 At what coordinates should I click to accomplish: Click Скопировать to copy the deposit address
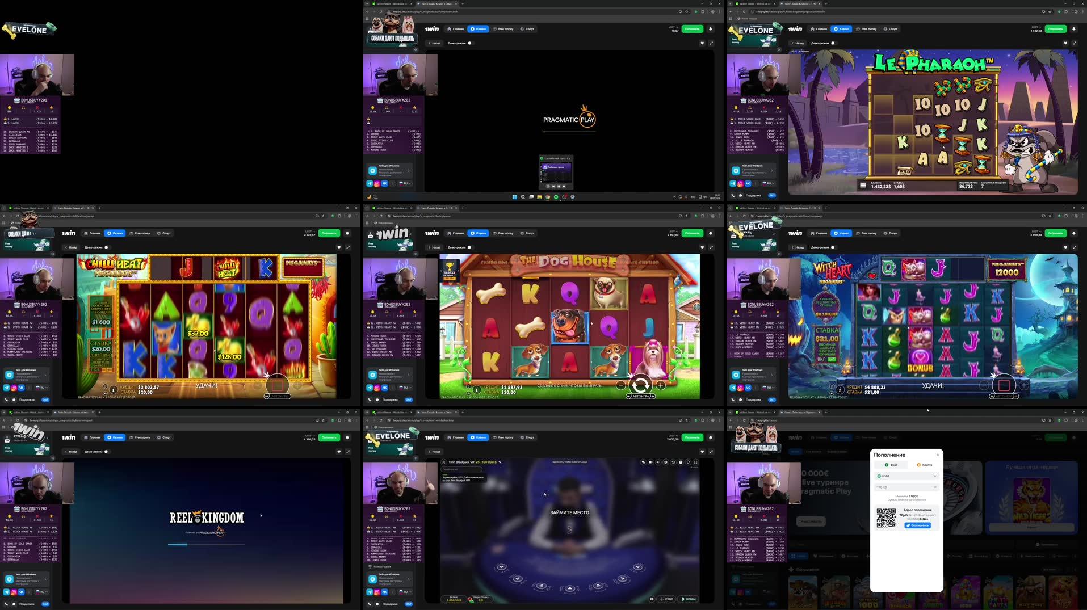[918, 525]
